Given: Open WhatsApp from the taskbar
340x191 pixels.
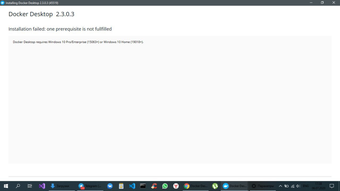Looking at the screenshot, I should [x=165, y=186].
